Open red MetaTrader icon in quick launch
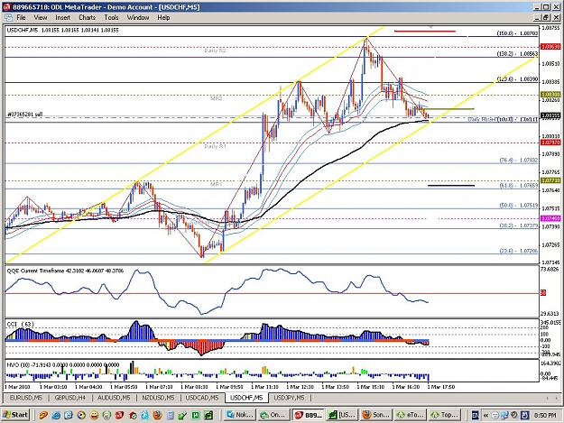This screenshot has height=423, width=564. [119, 416]
